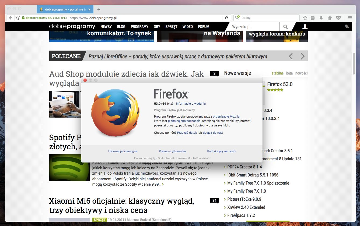Open site identity info icon
360x226 pixels.
tap(18, 18)
